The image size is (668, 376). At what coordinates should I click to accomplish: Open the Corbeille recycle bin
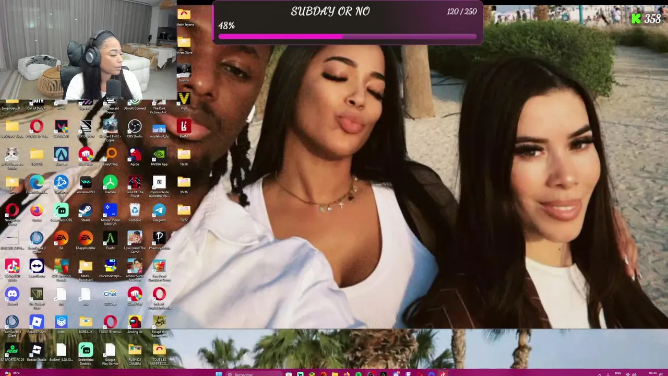point(135,213)
